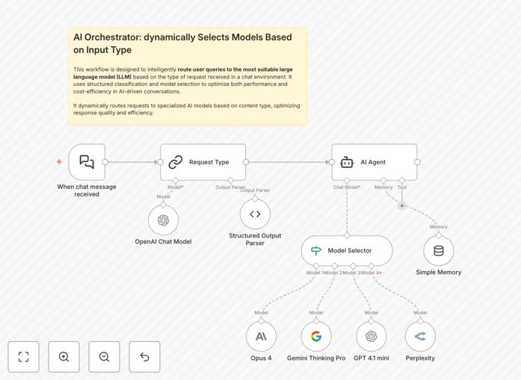Click the 'Perplexity' label

tap(420, 358)
